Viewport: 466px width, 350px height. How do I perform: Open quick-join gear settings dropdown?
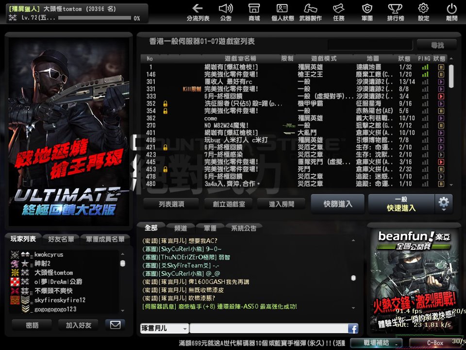[x=444, y=204]
